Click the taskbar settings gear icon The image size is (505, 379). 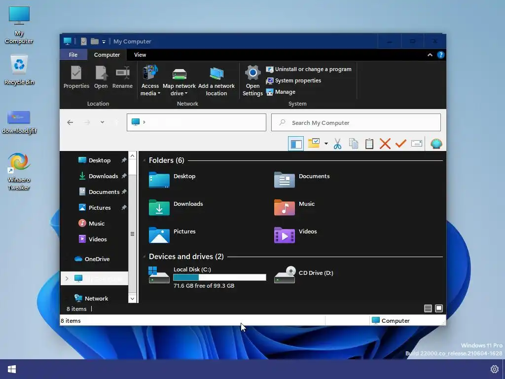(494, 369)
